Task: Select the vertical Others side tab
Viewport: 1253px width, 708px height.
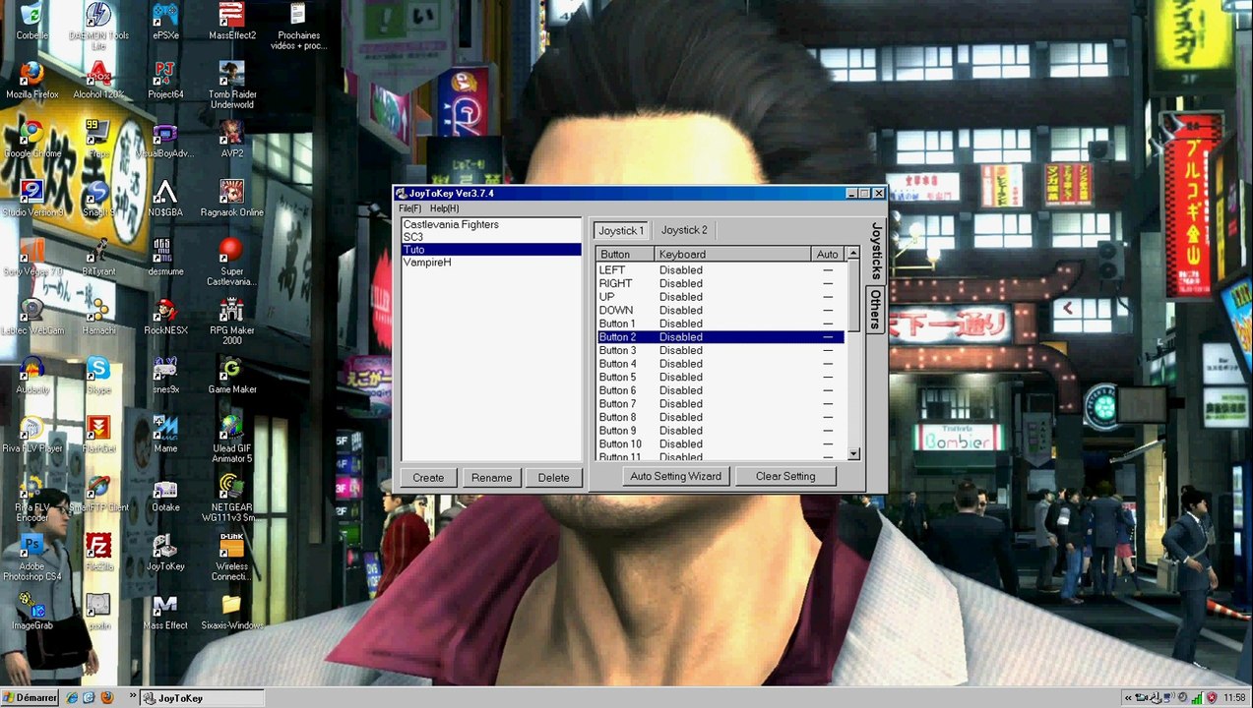Action: pyautogui.click(x=875, y=309)
